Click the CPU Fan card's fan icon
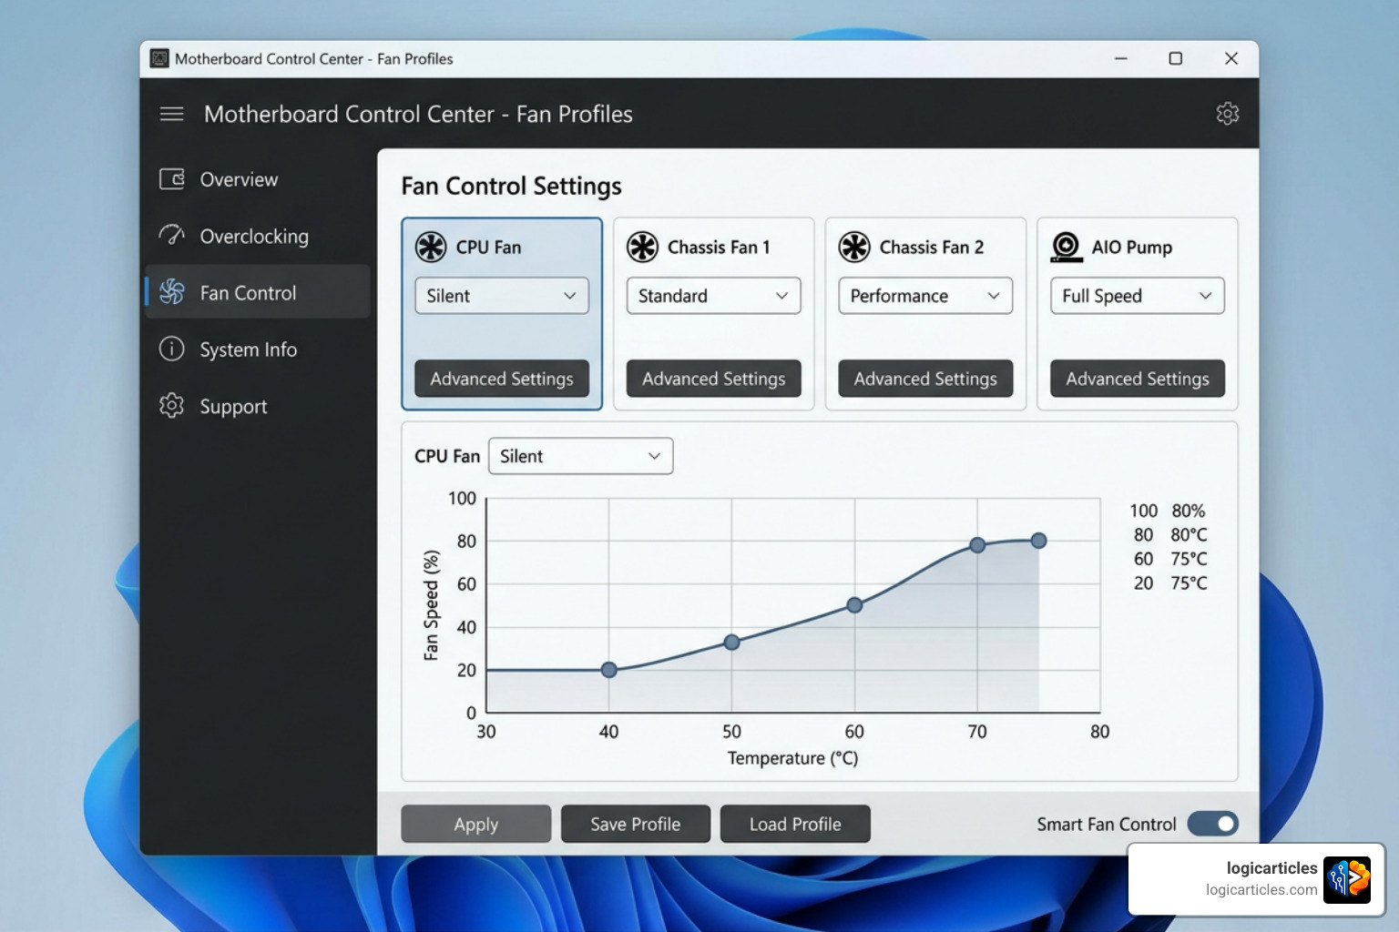The image size is (1399, 932). click(x=431, y=247)
